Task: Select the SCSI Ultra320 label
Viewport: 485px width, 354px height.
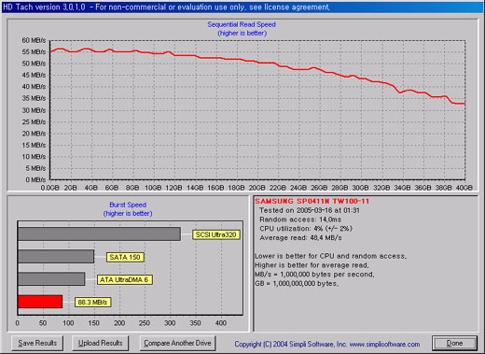Action: pyautogui.click(x=216, y=234)
